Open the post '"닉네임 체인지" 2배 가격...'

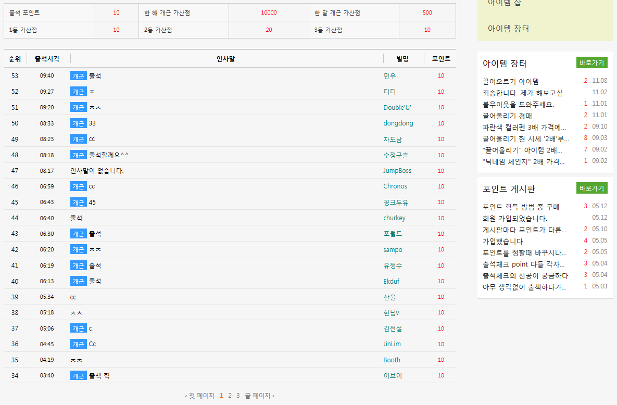tap(523, 161)
